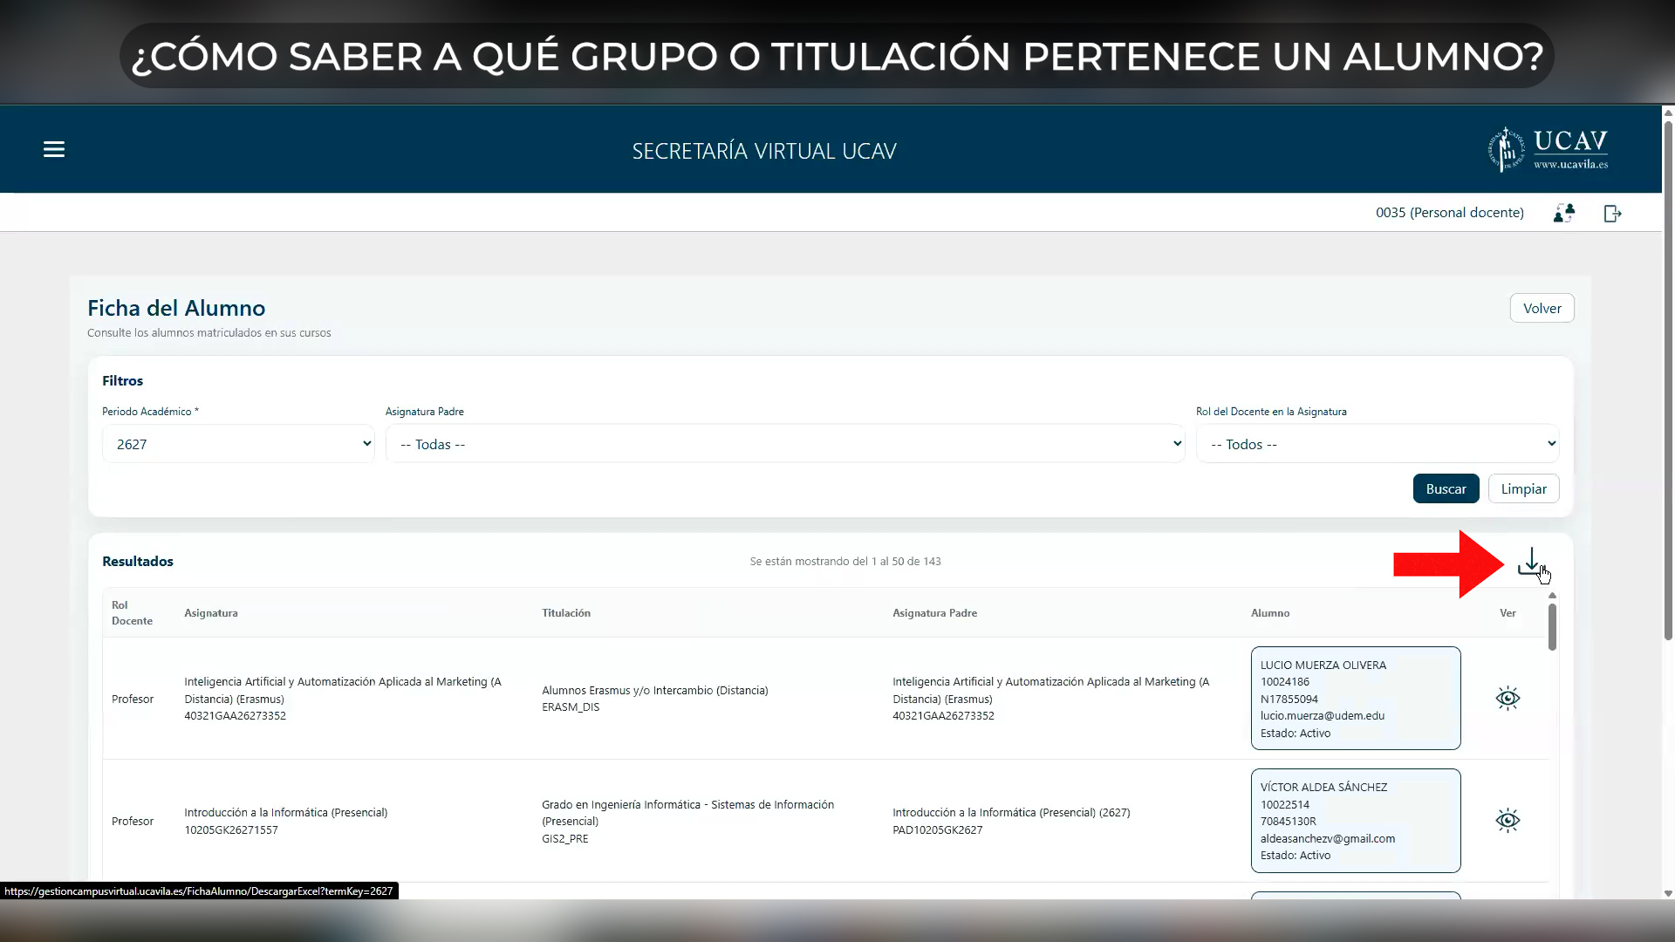
Task: Expand the Asignatura Padre dropdown
Action: (785, 444)
